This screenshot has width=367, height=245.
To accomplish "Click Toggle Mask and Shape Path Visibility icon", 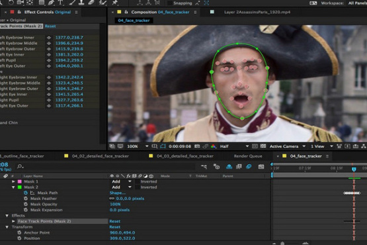I will 163,146.
